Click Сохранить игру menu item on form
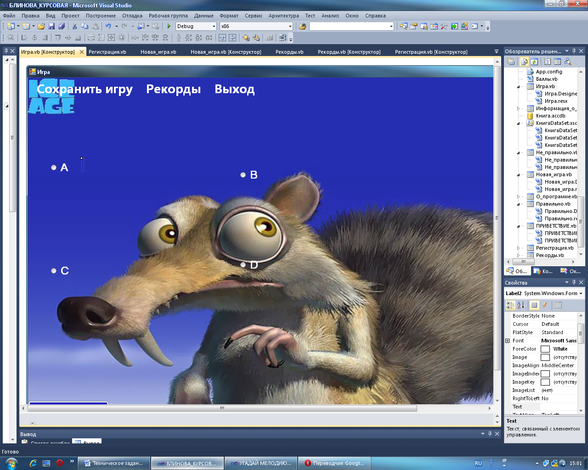588x470 pixels. pos(85,89)
